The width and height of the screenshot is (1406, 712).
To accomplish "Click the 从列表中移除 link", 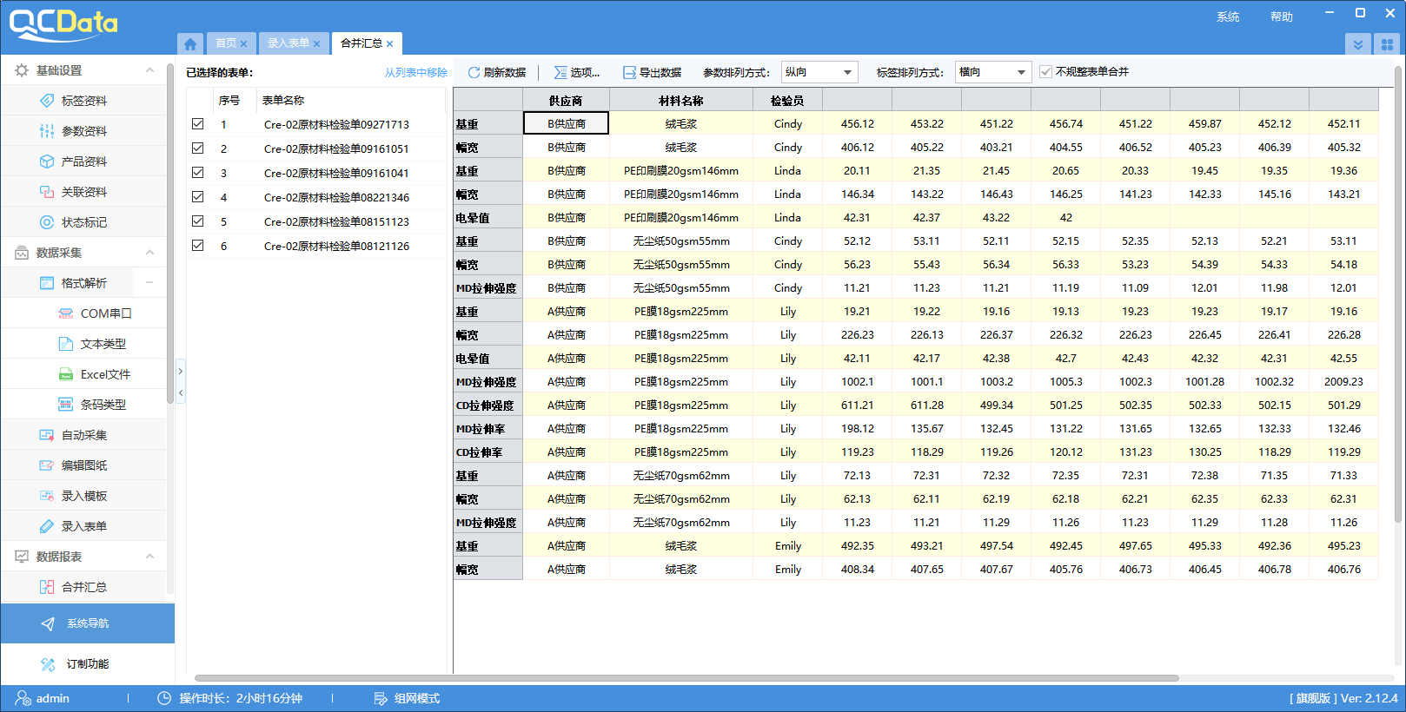I will coord(416,73).
